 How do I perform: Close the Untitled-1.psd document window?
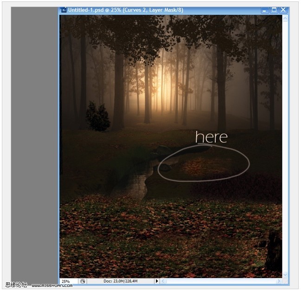click(283, 10)
